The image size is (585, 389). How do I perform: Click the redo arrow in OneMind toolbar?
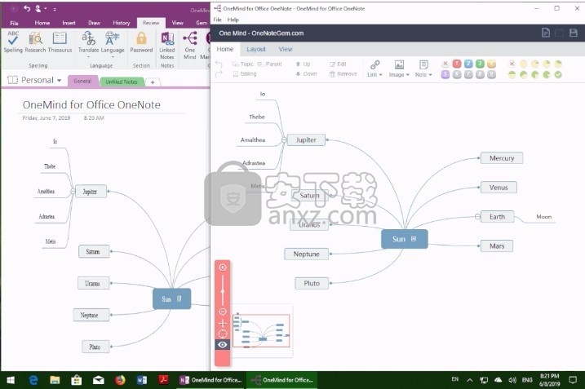point(219,74)
